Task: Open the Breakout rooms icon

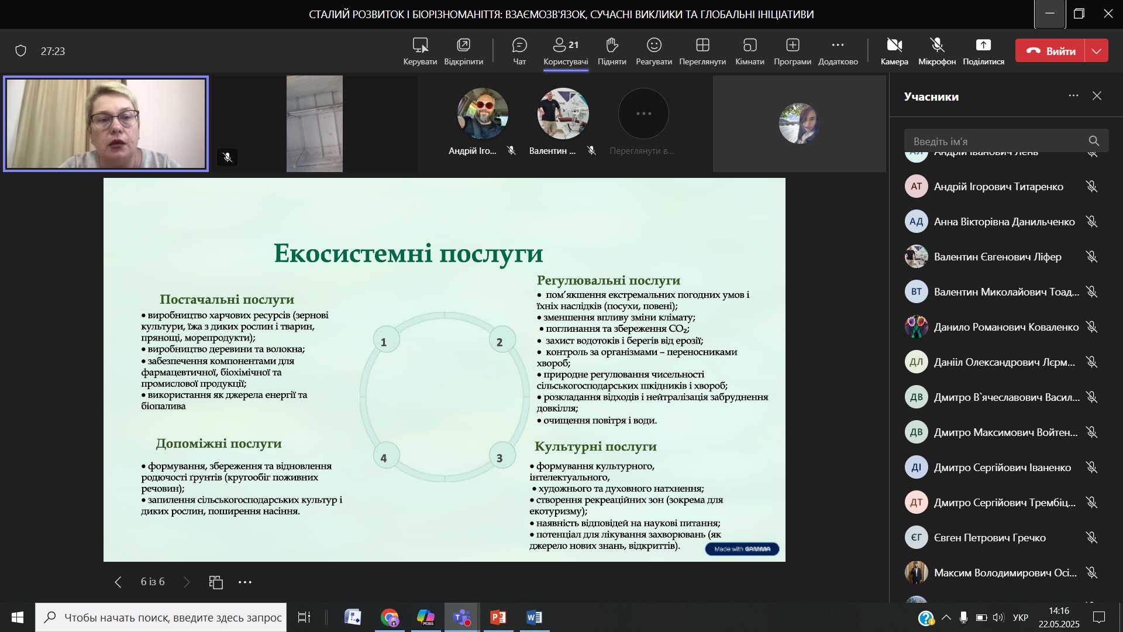Action: 749,46
